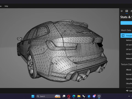Click the taskbar Search box
The height and width of the screenshot is (99, 132).
[x=48, y=96]
